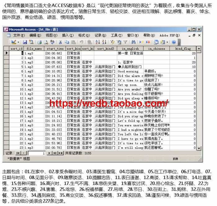The width and height of the screenshot is (217, 206).
Task: Click the Paste clipboard icon
Action: (x=73, y=42)
